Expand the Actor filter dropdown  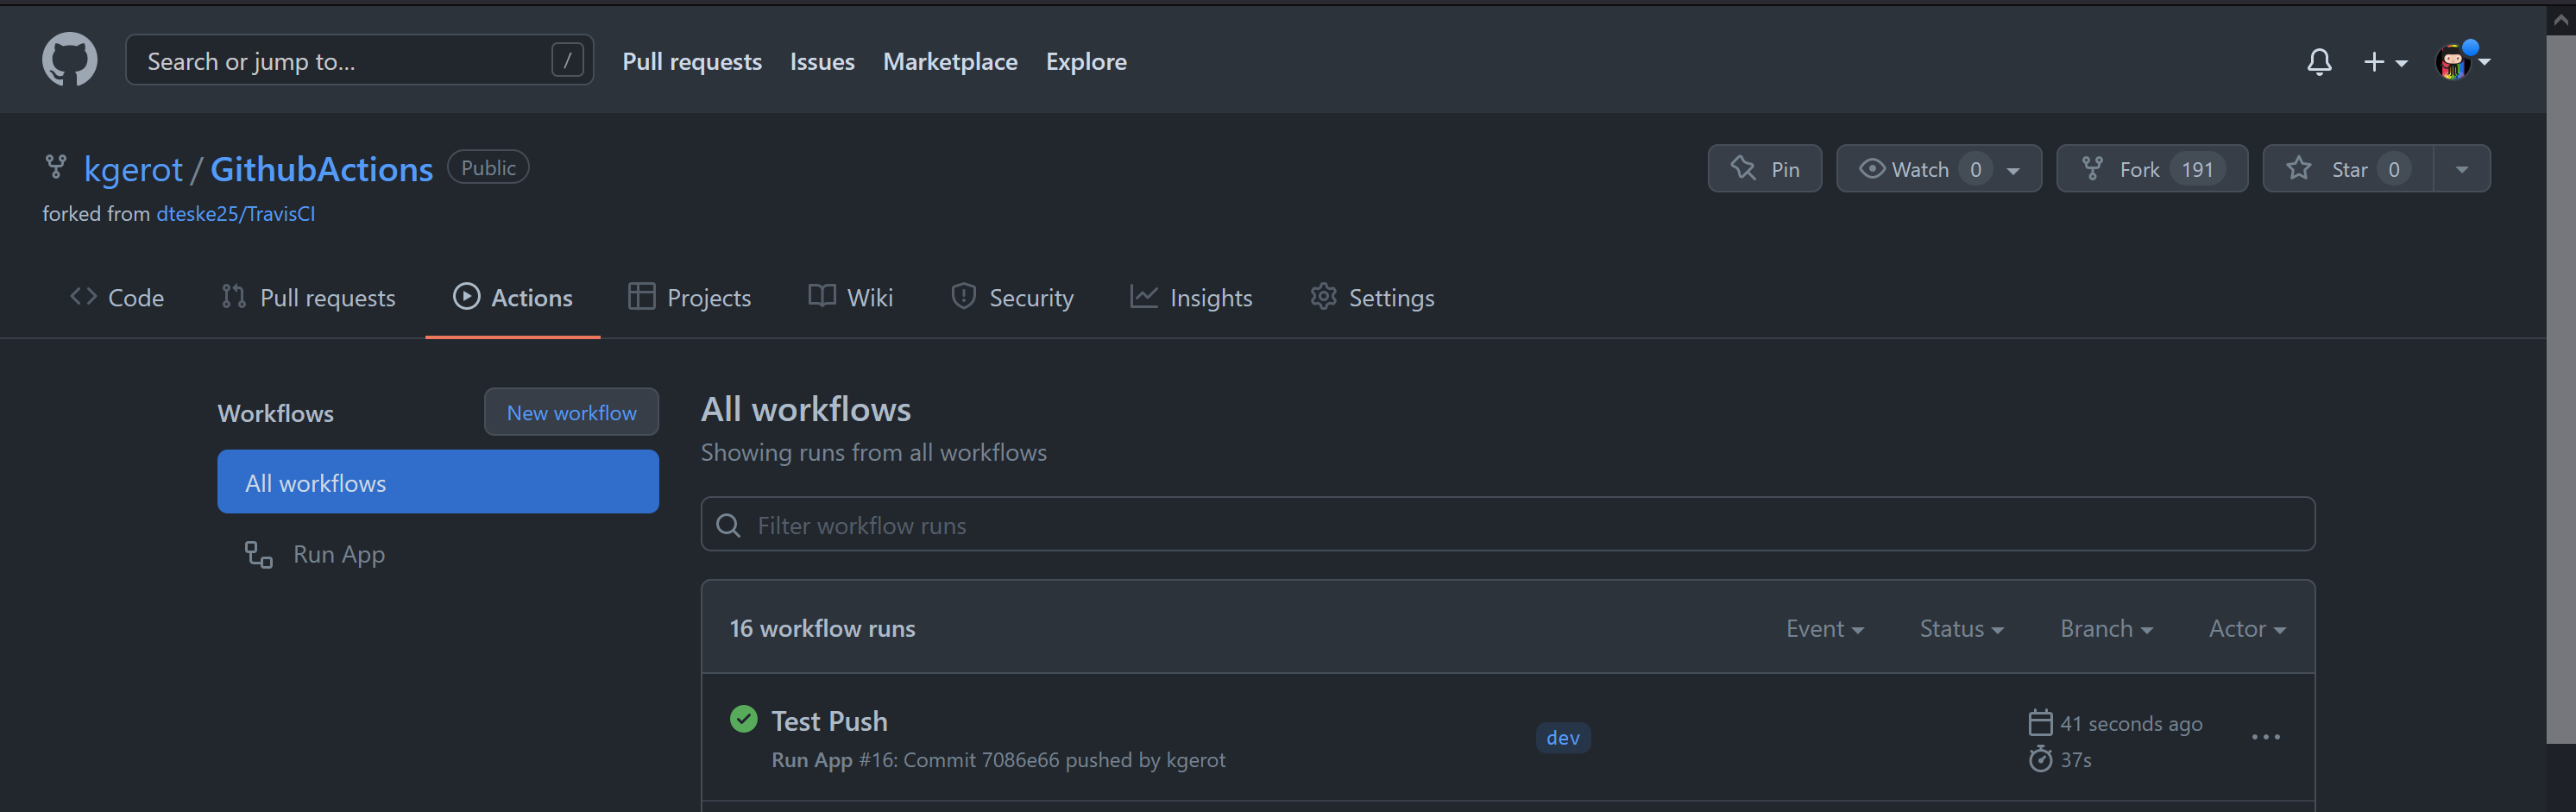pos(2247,629)
